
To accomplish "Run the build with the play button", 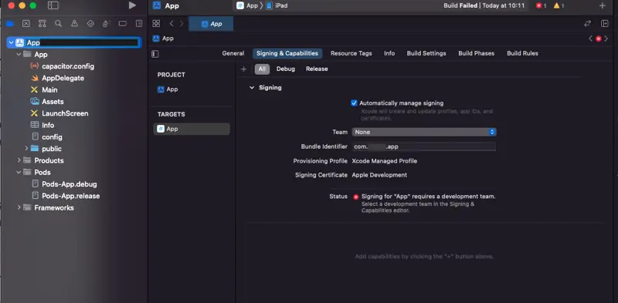I will 132,5.
